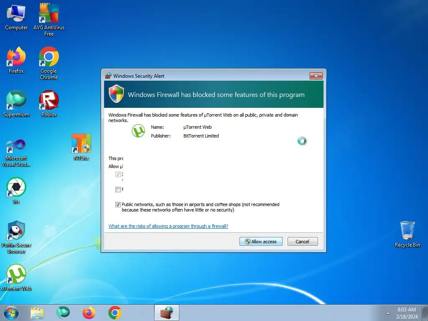The image size is (428, 321).
Task: Open File Explorer from the taskbar
Action: pyautogui.click(x=37, y=313)
